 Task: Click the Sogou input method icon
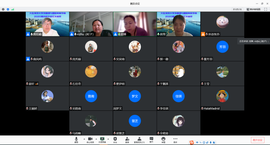tap(192, 143)
